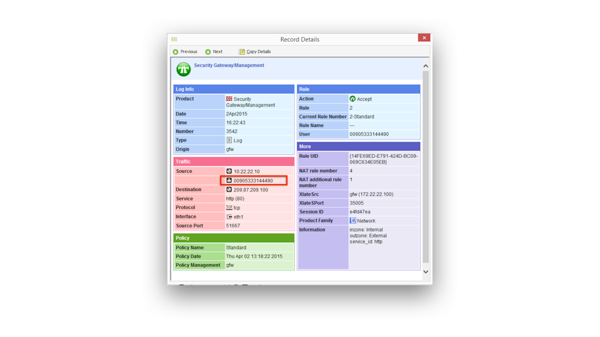Click the Record Details window menu icon

[x=174, y=39]
